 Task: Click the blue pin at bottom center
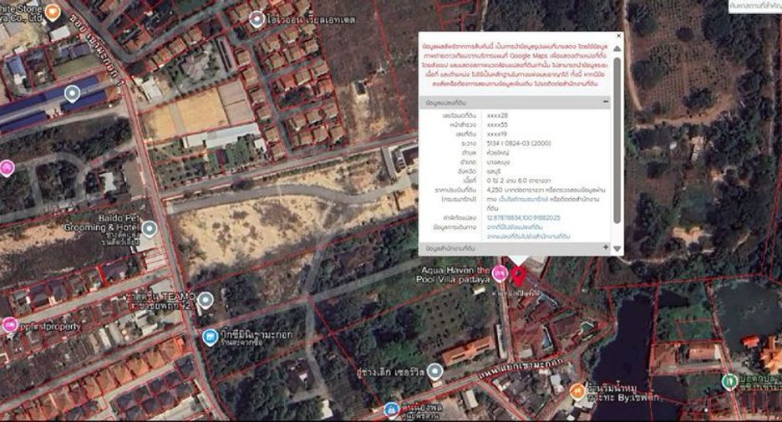392,410
